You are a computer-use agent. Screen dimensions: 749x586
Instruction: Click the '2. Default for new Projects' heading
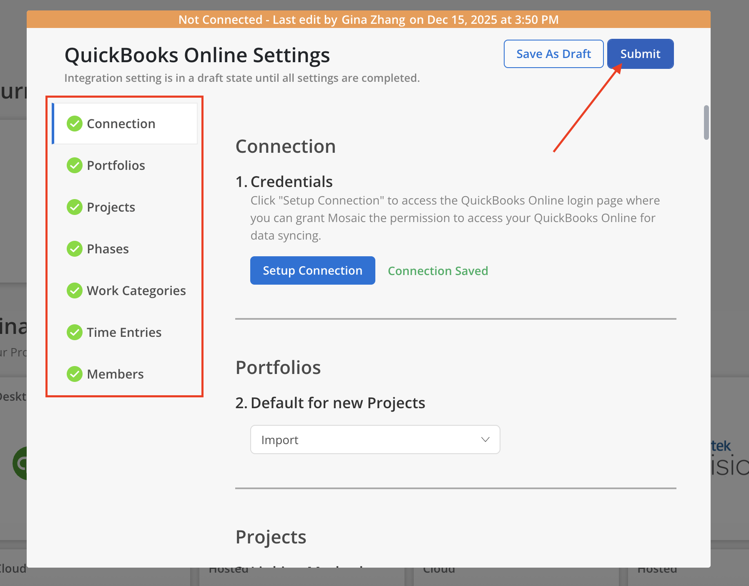[330, 403]
